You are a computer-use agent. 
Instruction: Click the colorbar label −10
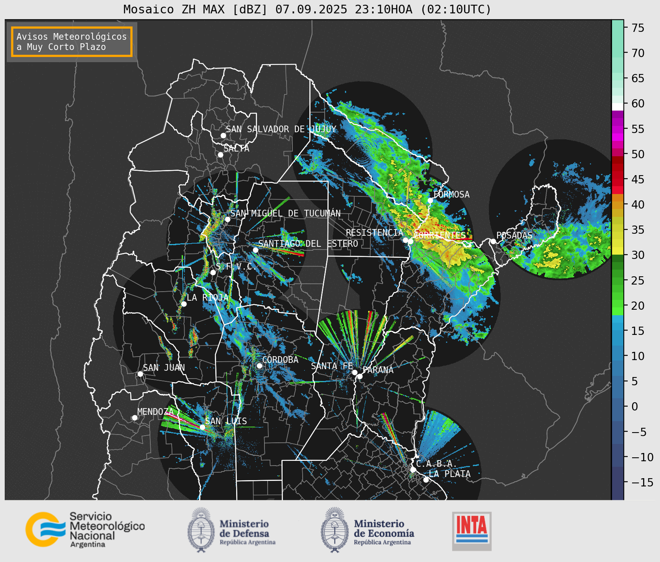point(642,457)
